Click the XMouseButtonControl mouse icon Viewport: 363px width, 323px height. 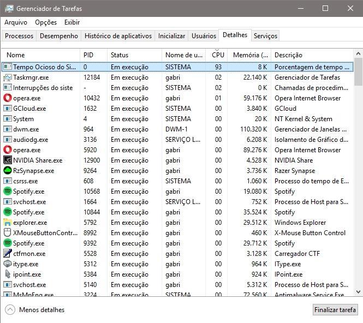[x=8, y=233]
